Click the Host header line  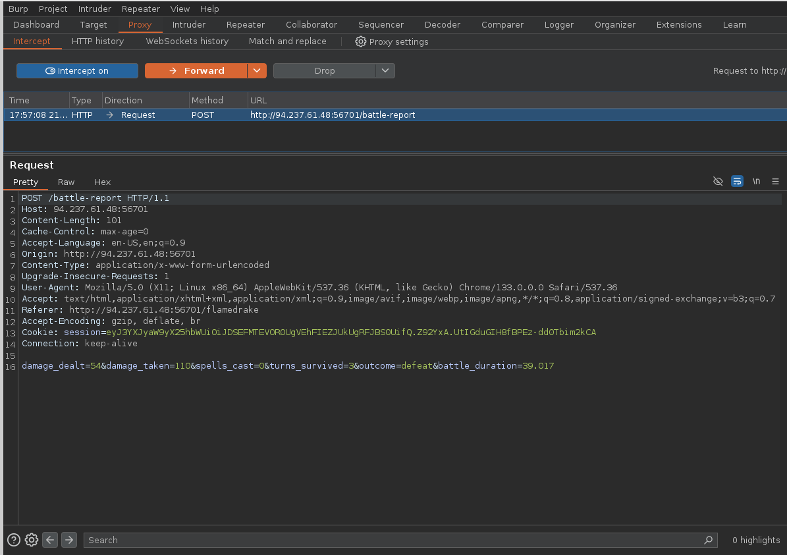coord(85,209)
